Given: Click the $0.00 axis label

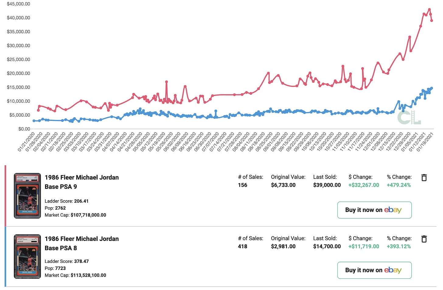Looking at the screenshot, I should coord(24,129).
